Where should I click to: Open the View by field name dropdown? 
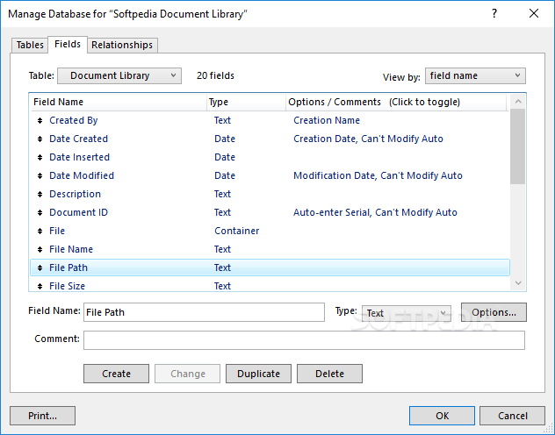tap(475, 75)
